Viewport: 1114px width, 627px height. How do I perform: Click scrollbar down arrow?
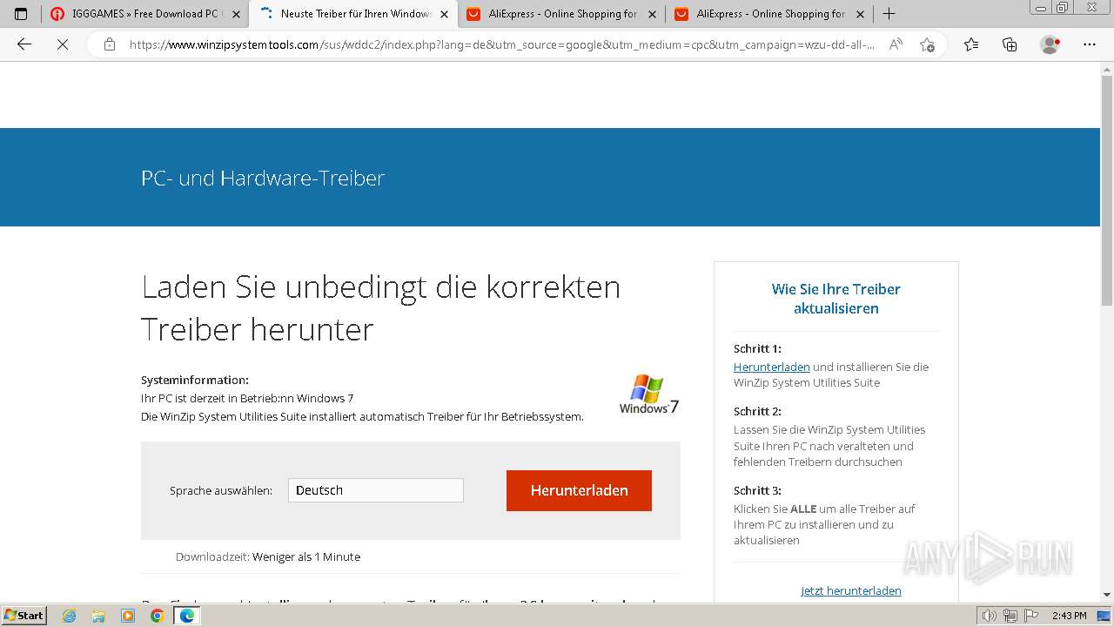tap(1107, 595)
